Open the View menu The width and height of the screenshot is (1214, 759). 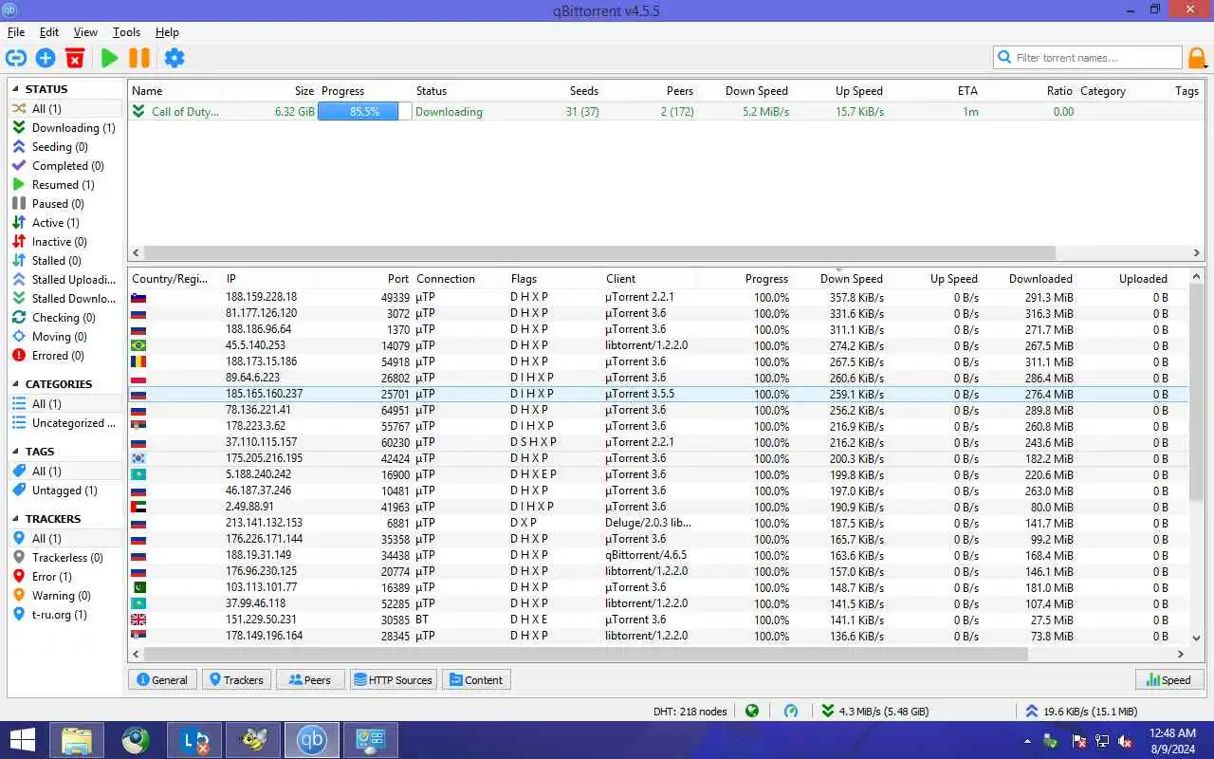(85, 32)
